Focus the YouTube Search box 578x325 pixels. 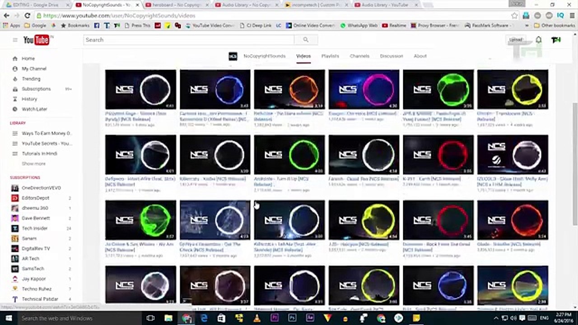point(189,40)
